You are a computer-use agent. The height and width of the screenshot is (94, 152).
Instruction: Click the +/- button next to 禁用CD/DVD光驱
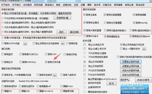25,44
